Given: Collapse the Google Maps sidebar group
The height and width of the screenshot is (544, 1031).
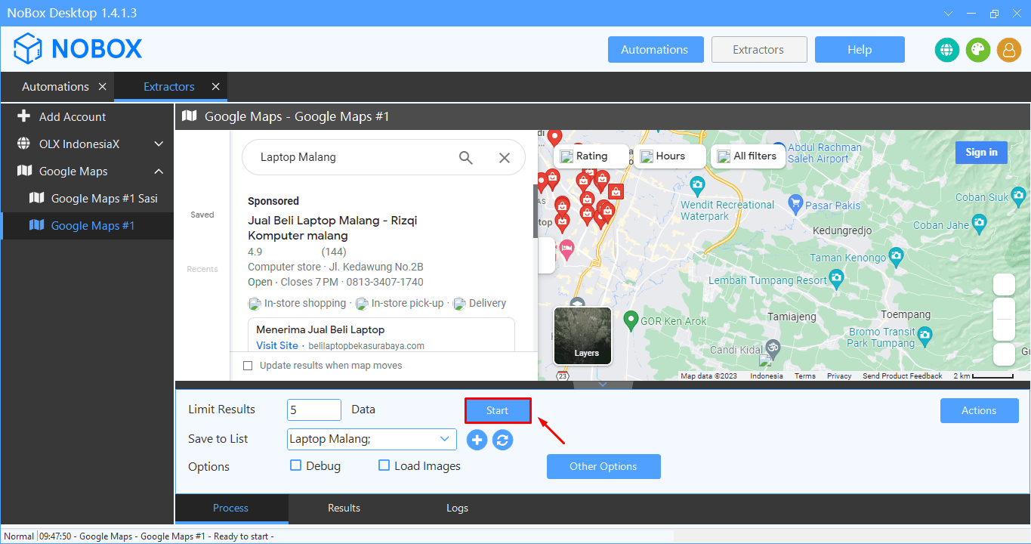Looking at the screenshot, I should tap(159, 172).
